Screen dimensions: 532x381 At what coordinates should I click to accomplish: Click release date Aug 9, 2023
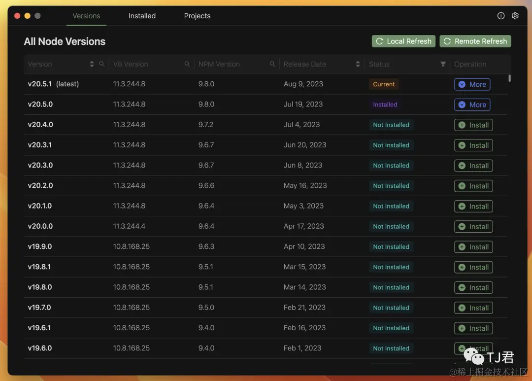pyautogui.click(x=303, y=84)
